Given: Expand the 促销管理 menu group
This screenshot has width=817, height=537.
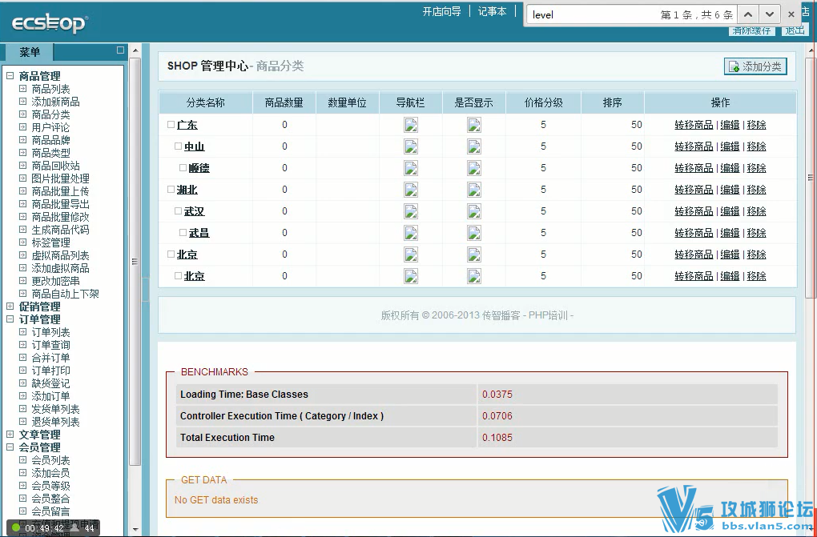Looking at the screenshot, I should tap(10, 307).
